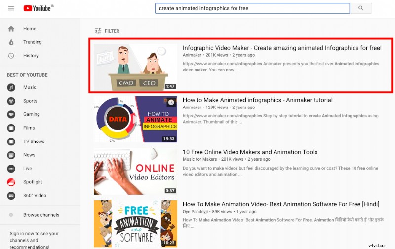Open Infographic Video Maker CMO CEO thumbnail
Screen dimensions: 395x249
135,67
